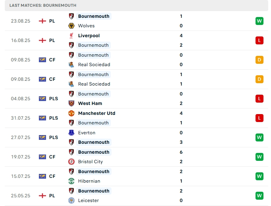
Task: Select the West Ham crest icon
Action: coord(72,103)
